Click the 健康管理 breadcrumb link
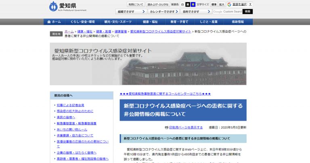This screenshot has width=310, height=163. coord(121,32)
